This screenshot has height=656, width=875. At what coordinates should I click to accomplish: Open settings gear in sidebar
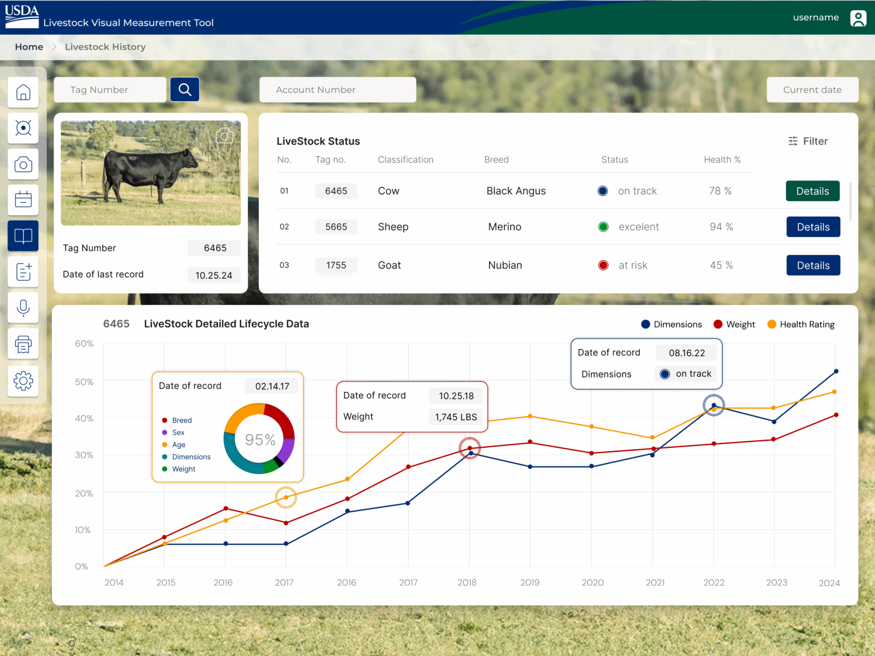(23, 380)
